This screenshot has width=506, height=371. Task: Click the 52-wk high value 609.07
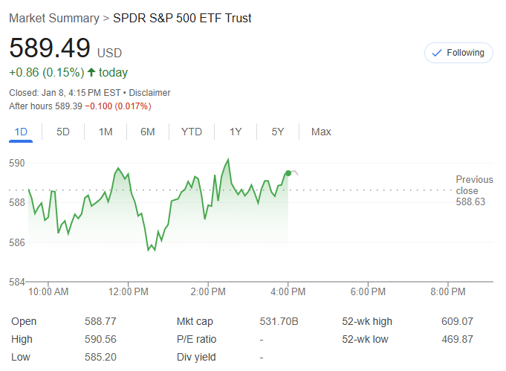coord(457,321)
